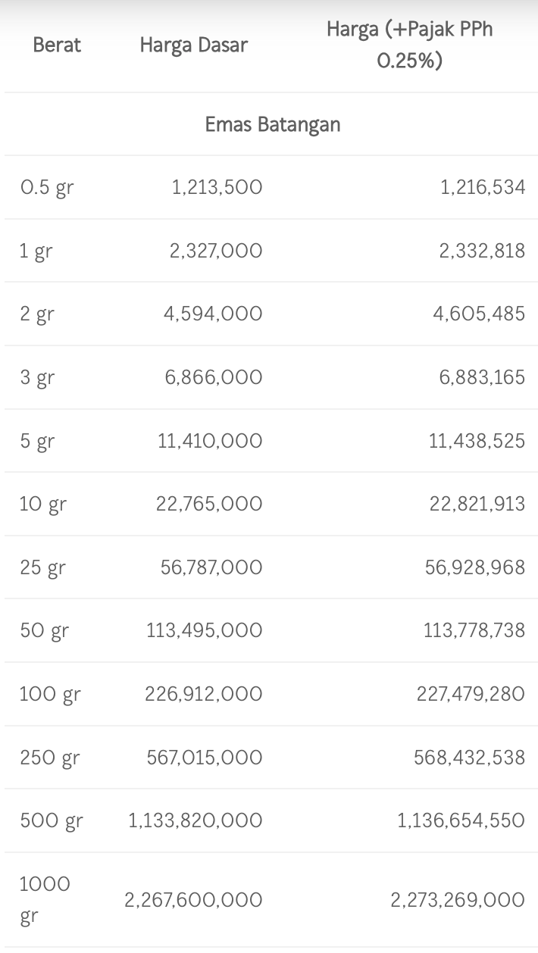Select taxed price 2,273,269,000
Screen dimensions: 538x953
[458, 900]
